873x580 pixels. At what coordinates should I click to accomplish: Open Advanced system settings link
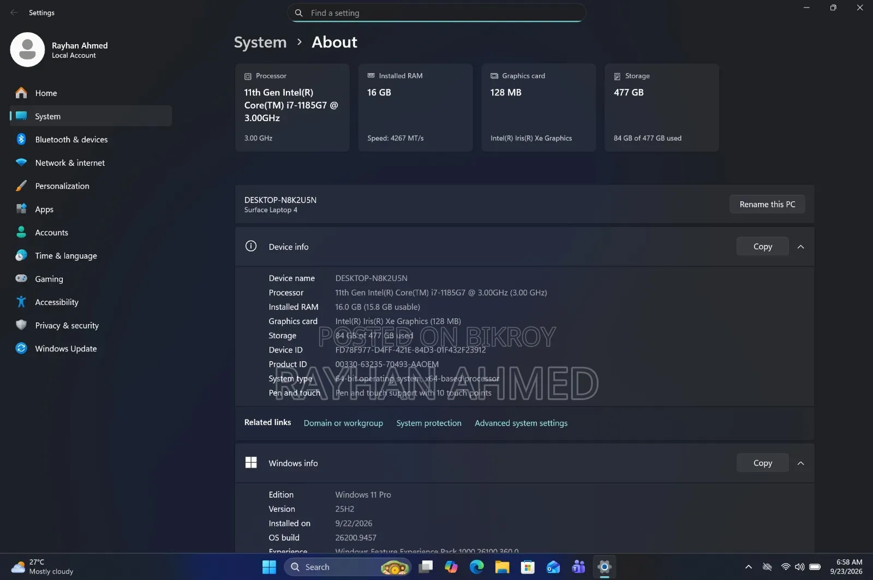[x=521, y=423]
